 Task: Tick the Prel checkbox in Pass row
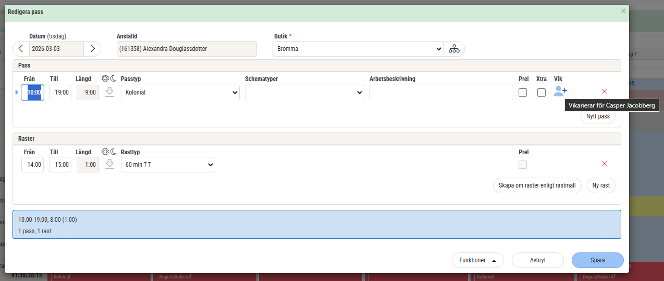(523, 92)
